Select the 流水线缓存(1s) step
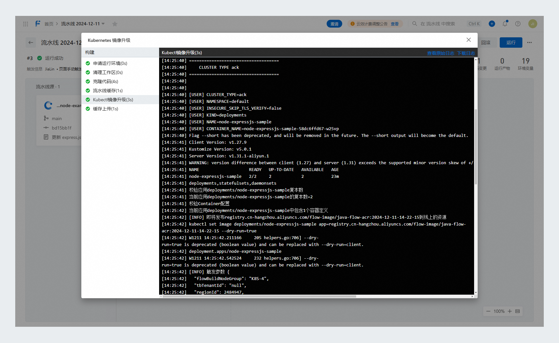 coord(120,91)
